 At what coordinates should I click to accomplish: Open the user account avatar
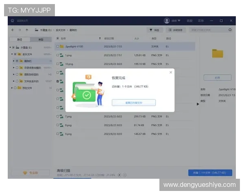(x=167, y=21)
